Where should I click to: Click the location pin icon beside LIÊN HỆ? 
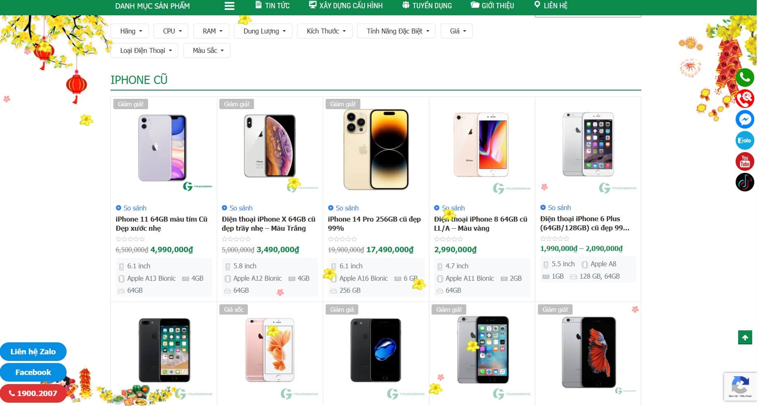click(537, 5)
